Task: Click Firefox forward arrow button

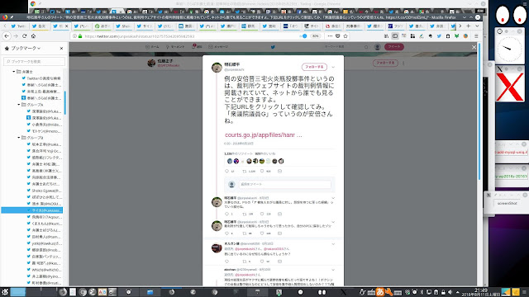Action: click(16, 36)
